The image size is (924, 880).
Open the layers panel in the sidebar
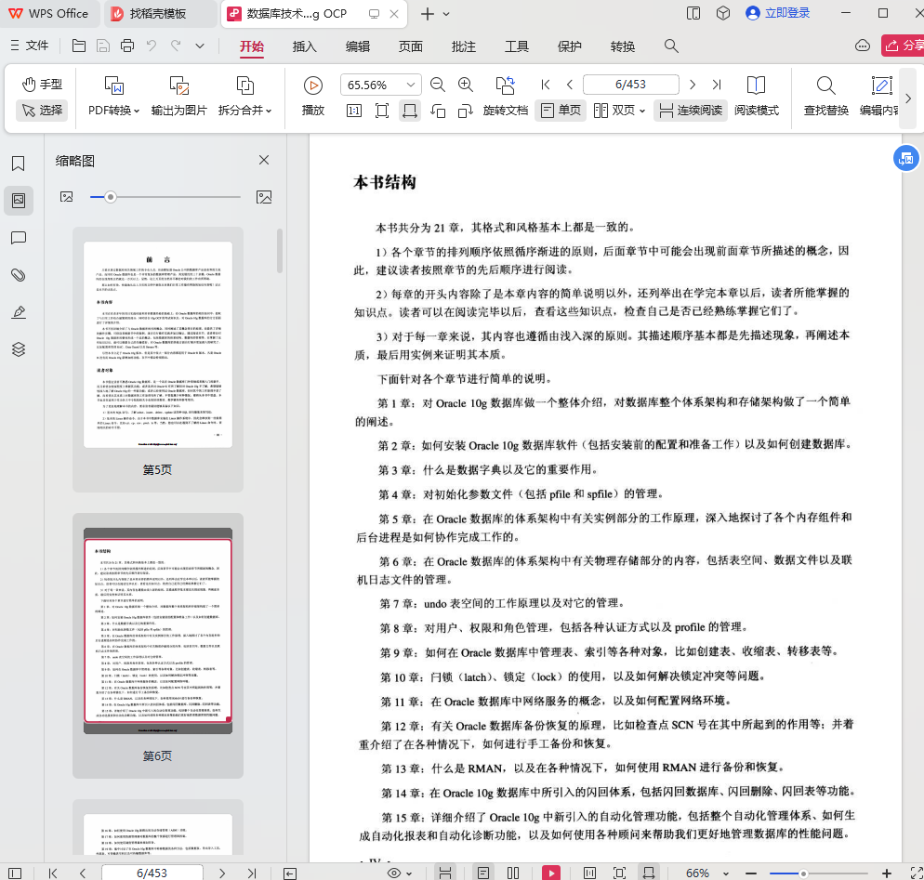click(x=19, y=349)
